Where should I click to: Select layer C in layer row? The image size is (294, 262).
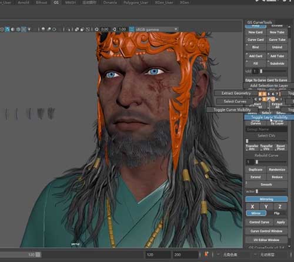click(256, 99)
